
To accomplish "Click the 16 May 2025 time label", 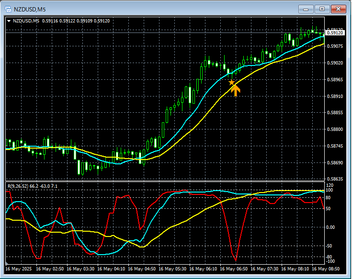I will tap(18, 268).
